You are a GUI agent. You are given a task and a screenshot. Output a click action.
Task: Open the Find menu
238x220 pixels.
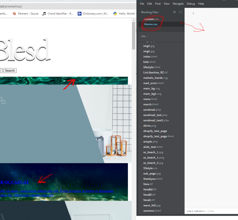point(158,4)
